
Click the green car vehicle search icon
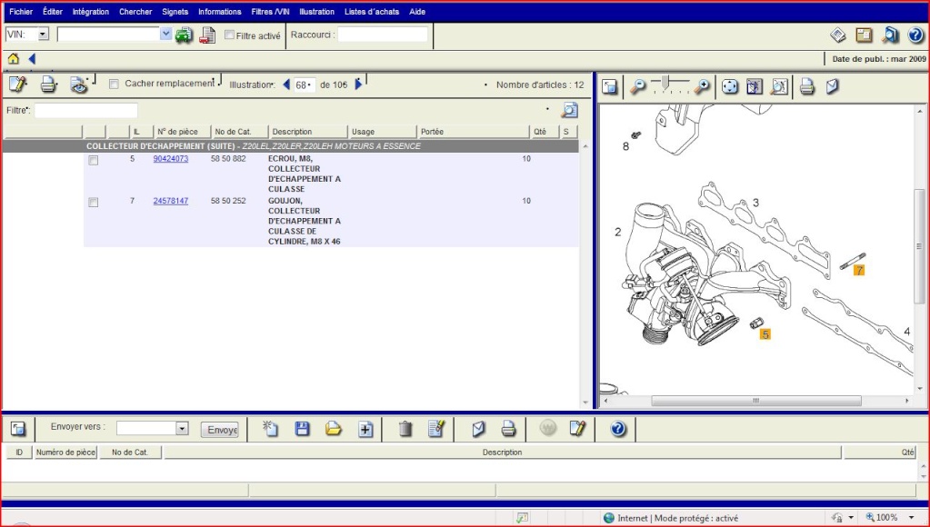coord(184,35)
